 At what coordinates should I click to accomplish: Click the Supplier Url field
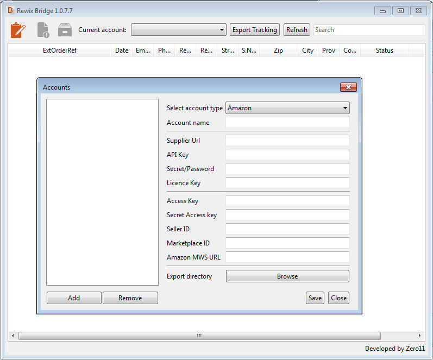click(287, 141)
